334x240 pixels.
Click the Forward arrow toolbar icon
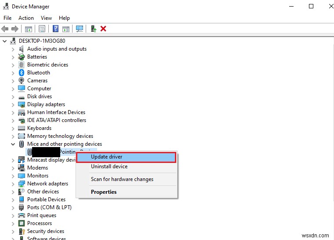(x=15, y=29)
